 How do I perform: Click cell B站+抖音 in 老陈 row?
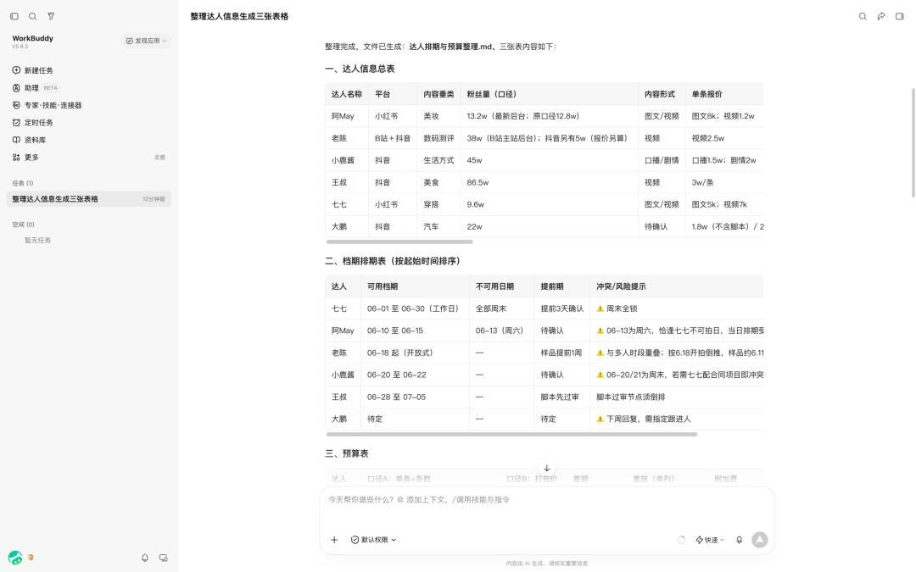click(x=393, y=138)
